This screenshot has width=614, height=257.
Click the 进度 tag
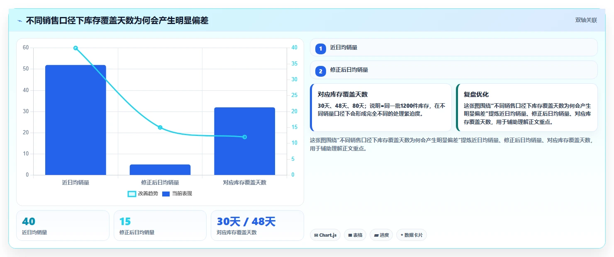381,235
